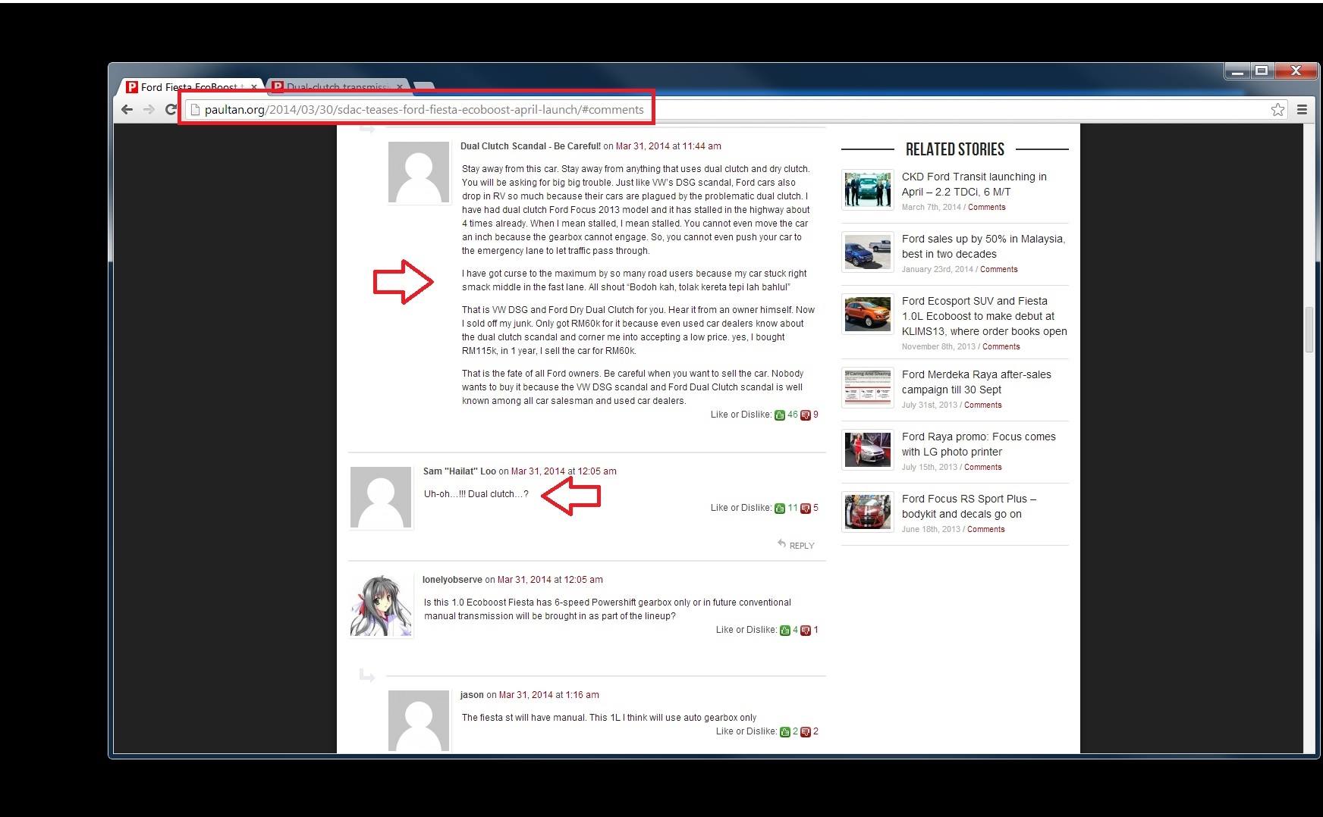Click the browser back arrow
1323x817 pixels.
(x=127, y=110)
